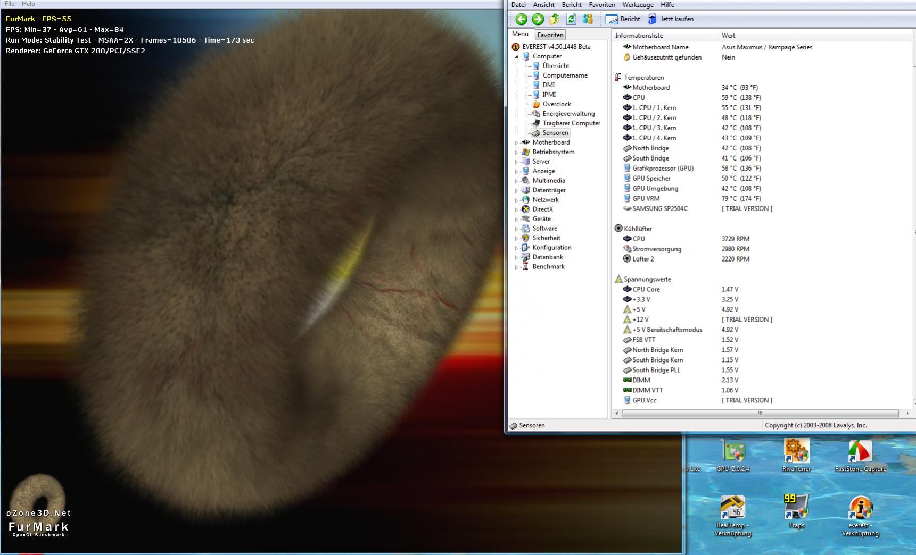Open the RealTemp Verknüpfung desktop icon
916x555 pixels.
[733, 516]
